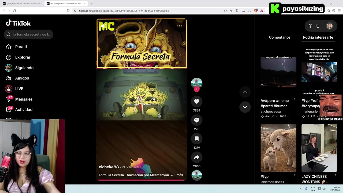Share the video using the arrow icon
Screen dimensions: 343x193
196,157
